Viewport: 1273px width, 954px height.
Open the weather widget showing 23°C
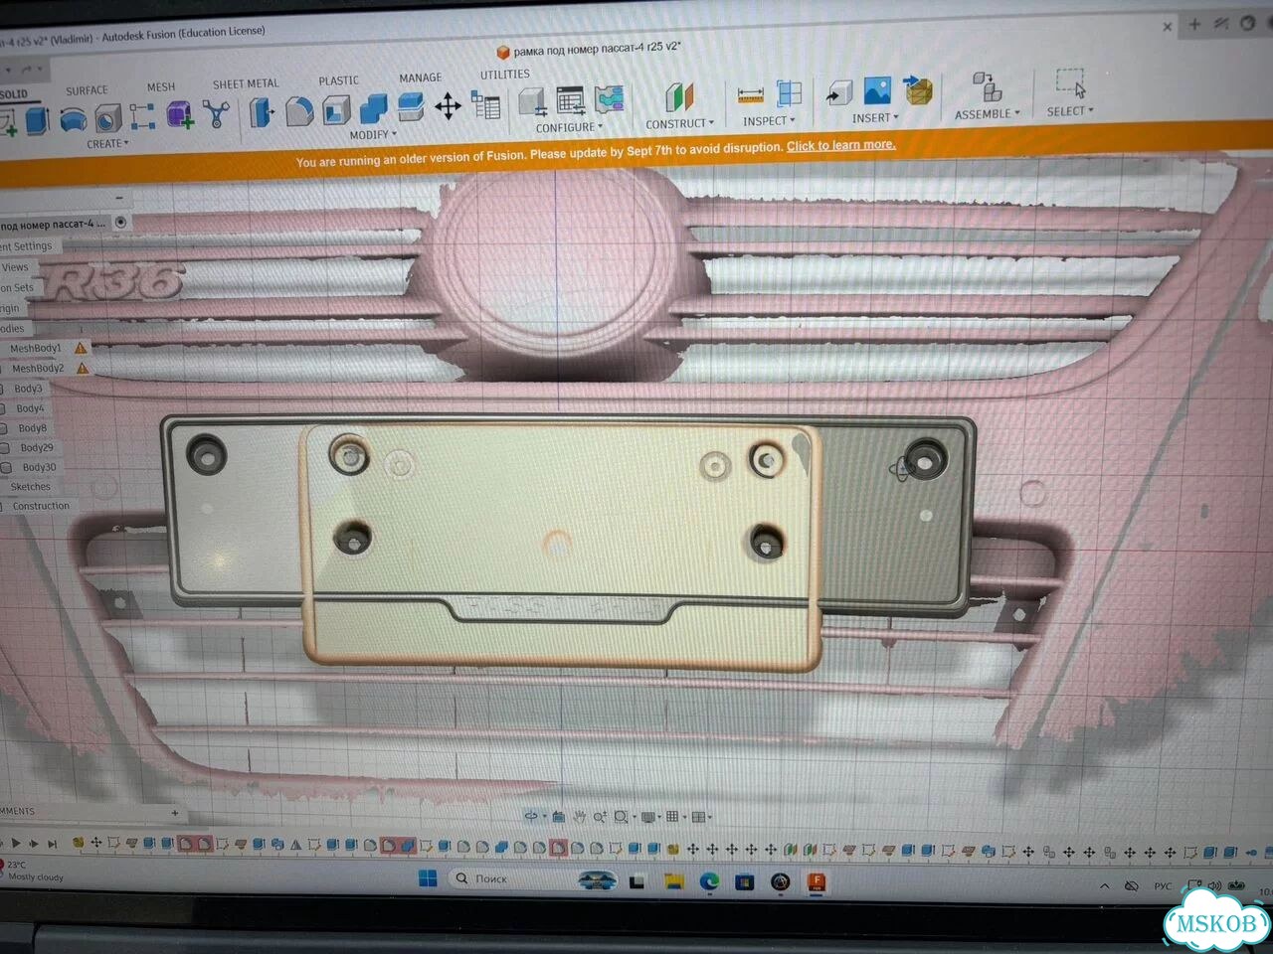point(33,871)
